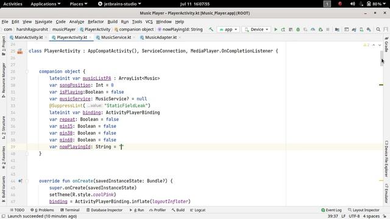
Task: Open the Refactor menu
Action: (96, 22)
